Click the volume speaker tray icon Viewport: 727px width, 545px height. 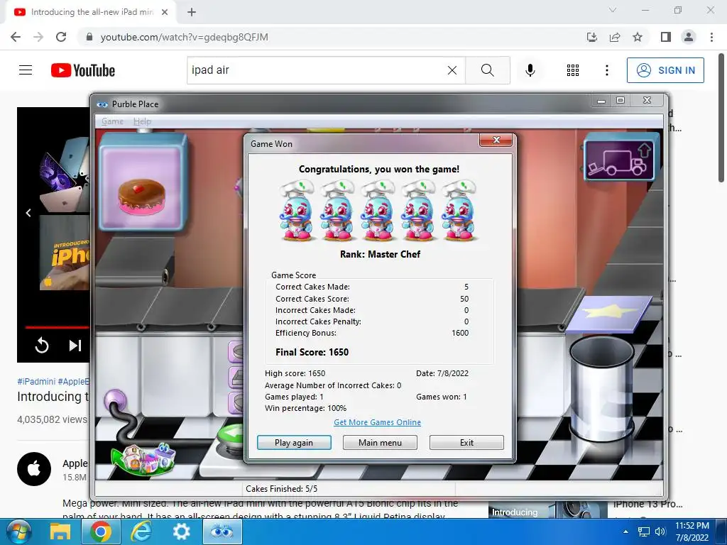(x=660, y=532)
